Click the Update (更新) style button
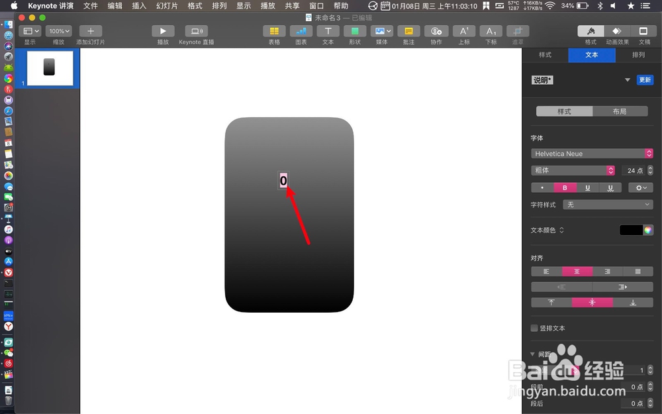Image resolution: width=662 pixels, height=414 pixels. point(645,80)
